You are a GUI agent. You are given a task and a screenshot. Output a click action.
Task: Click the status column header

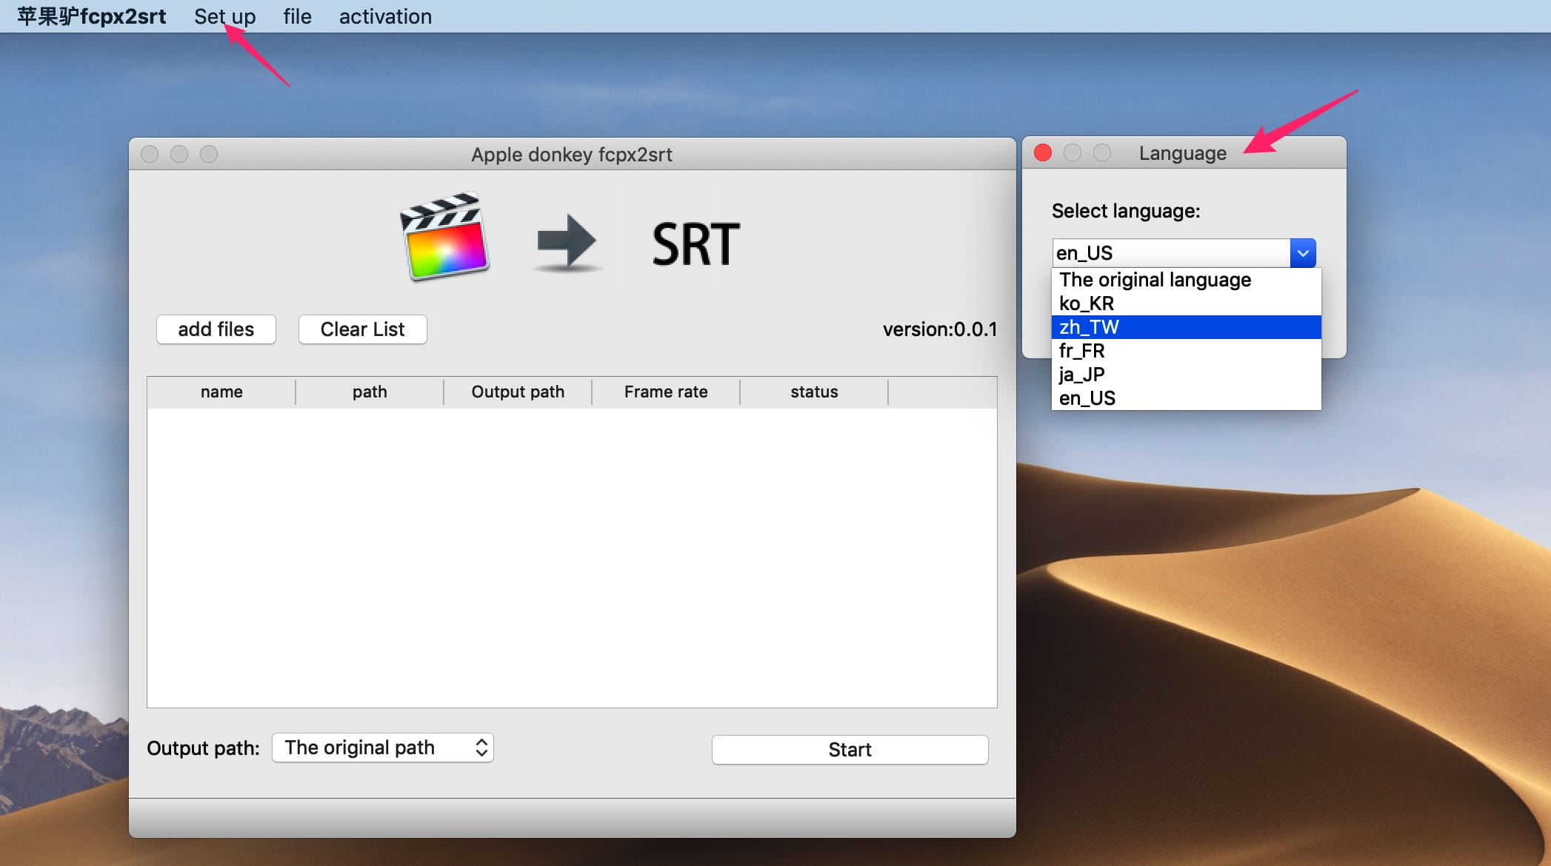point(814,392)
